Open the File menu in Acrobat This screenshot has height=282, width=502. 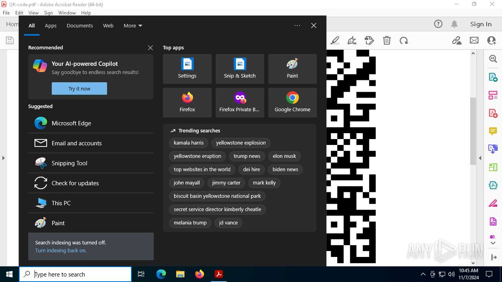click(x=6, y=13)
